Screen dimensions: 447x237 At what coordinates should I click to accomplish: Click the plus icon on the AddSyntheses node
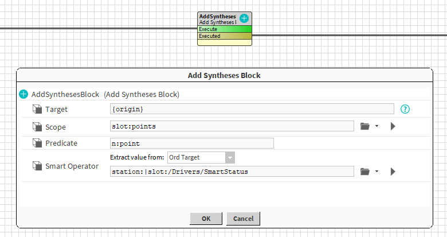coord(244,18)
